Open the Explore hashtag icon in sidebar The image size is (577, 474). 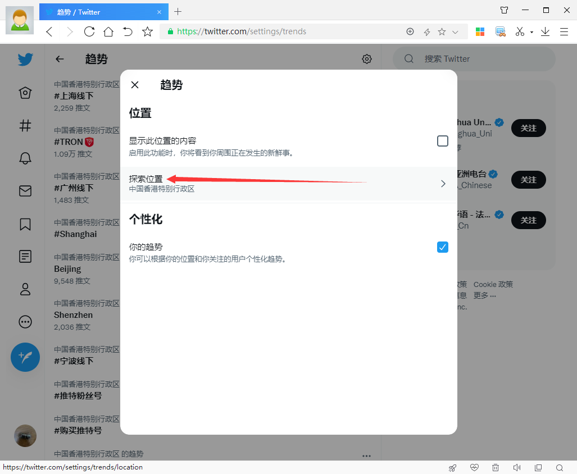coord(25,125)
